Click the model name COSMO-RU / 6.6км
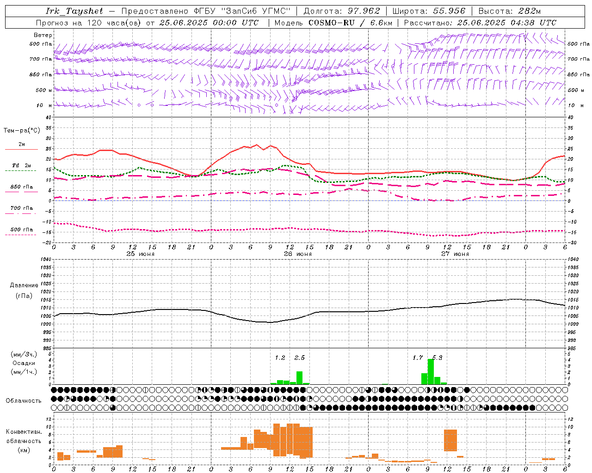 tap(351, 23)
